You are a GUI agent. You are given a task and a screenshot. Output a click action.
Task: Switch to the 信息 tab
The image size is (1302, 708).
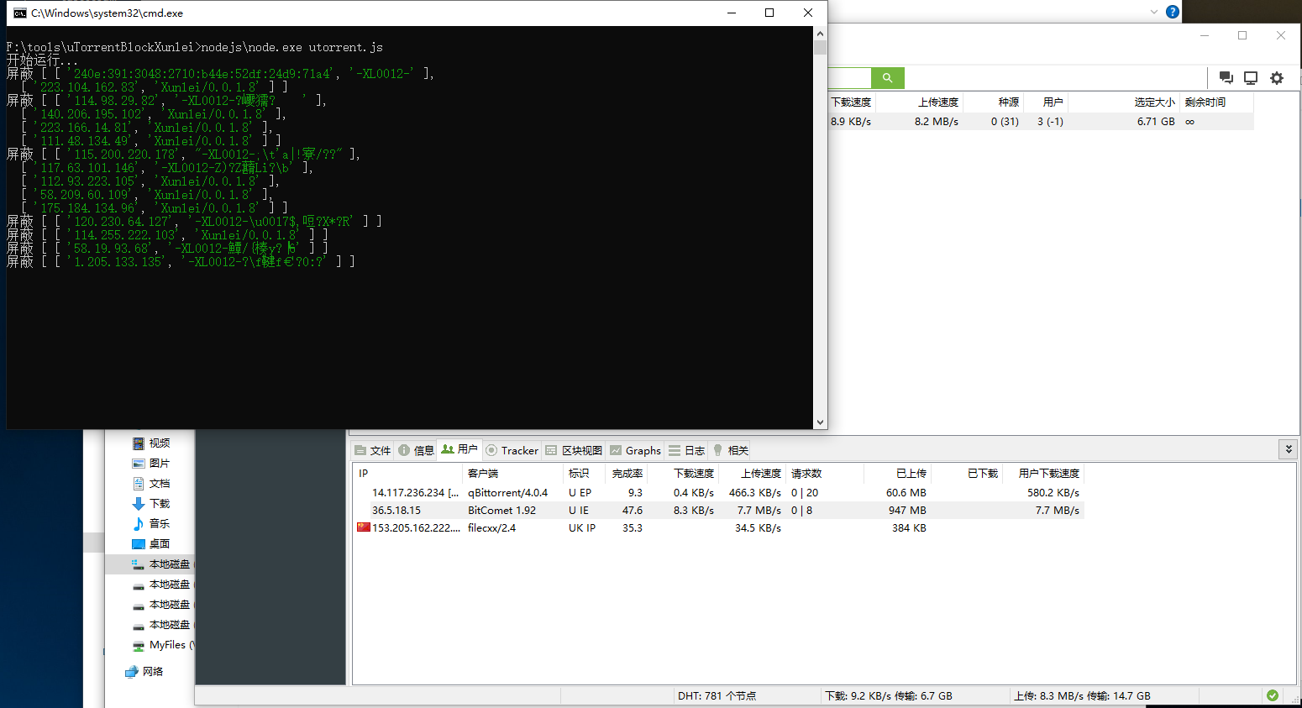(x=416, y=450)
